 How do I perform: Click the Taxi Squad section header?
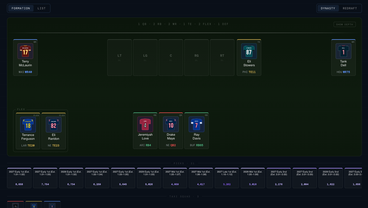pos(184,196)
